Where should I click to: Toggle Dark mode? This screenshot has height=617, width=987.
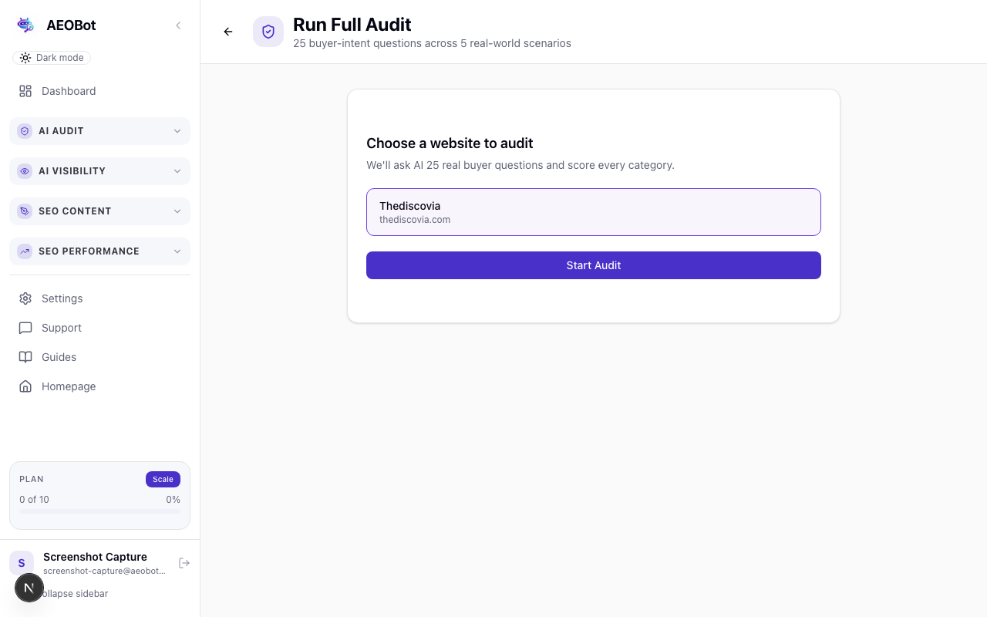52,58
